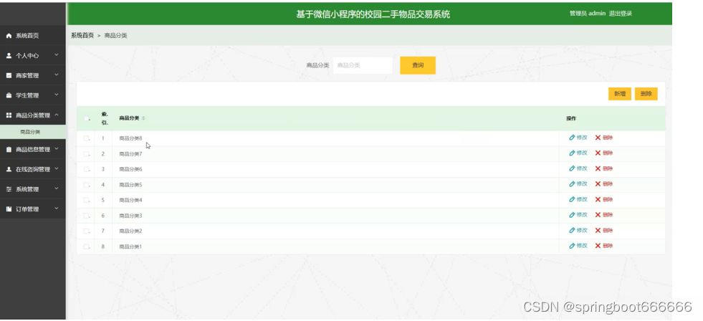Click the 系统首页 breadcrumb link
This screenshot has width=703, height=321.
82,35
